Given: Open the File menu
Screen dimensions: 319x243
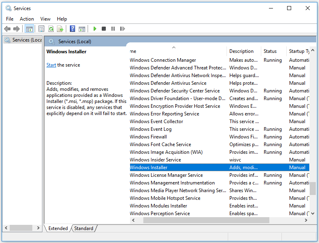Looking at the screenshot, I should 10,19.
